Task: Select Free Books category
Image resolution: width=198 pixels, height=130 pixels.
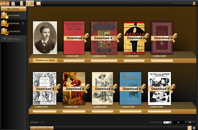Action: pos(14,15)
